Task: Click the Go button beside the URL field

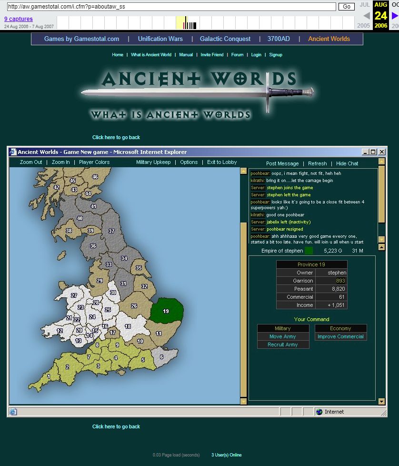Action: (x=346, y=7)
